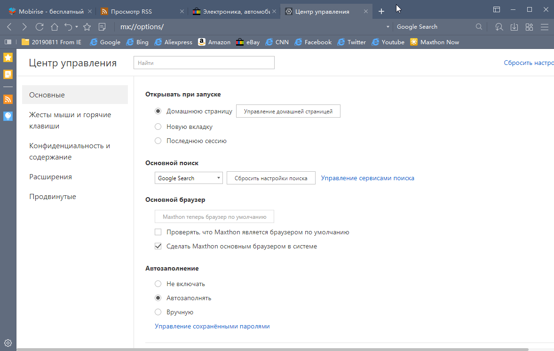Open the Google Search engine dropdown
Viewport: 554px width, 351px height.
click(189, 178)
